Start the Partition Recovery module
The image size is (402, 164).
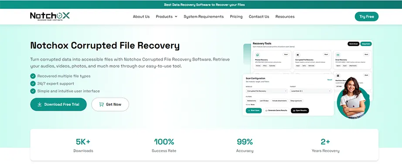(366, 75)
